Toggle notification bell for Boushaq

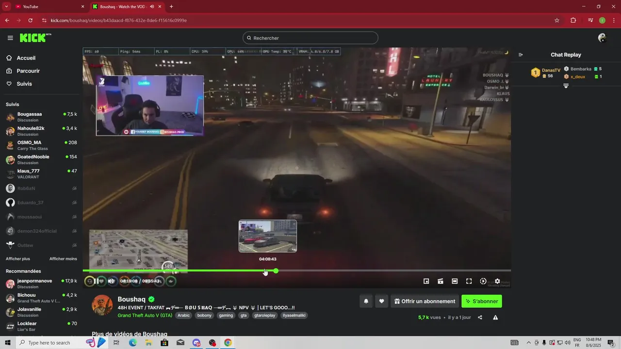click(366, 301)
